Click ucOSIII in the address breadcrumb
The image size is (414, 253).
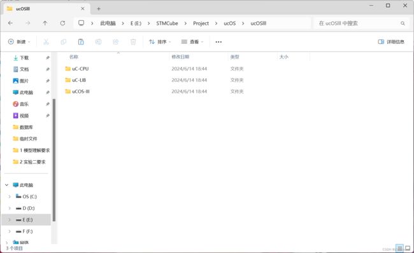(258, 23)
